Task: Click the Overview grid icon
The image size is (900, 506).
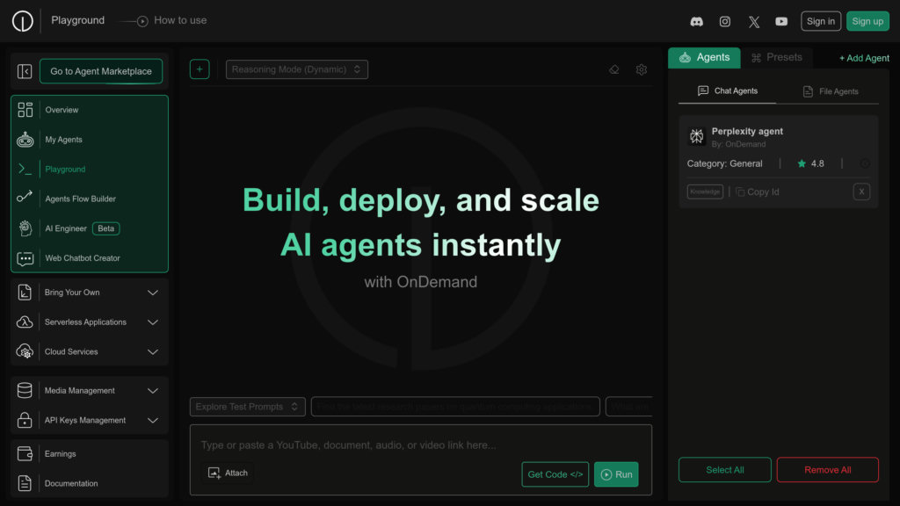Action: point(25,110)
